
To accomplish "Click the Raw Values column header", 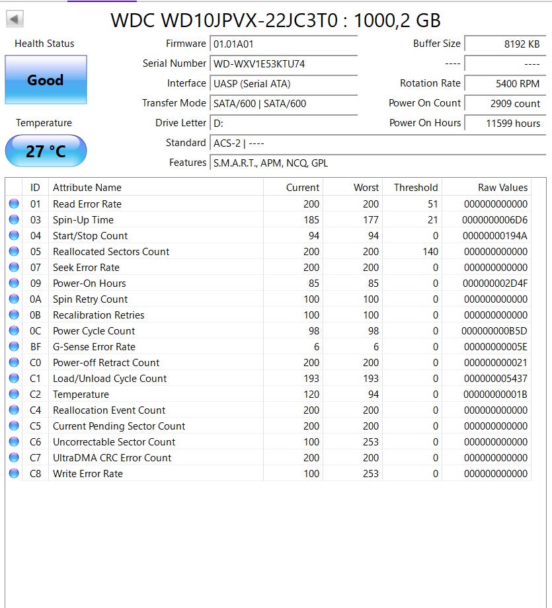I will coord(487,187).
